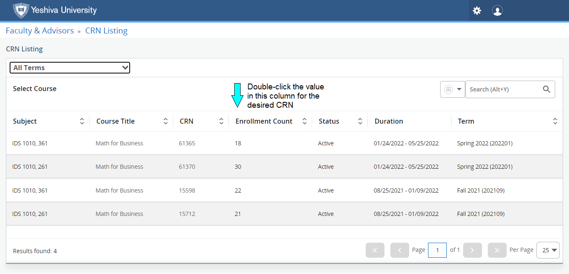Screen dimensions: 569x274
Task: Go to the next page button
Action: click(x=472, y=250)
